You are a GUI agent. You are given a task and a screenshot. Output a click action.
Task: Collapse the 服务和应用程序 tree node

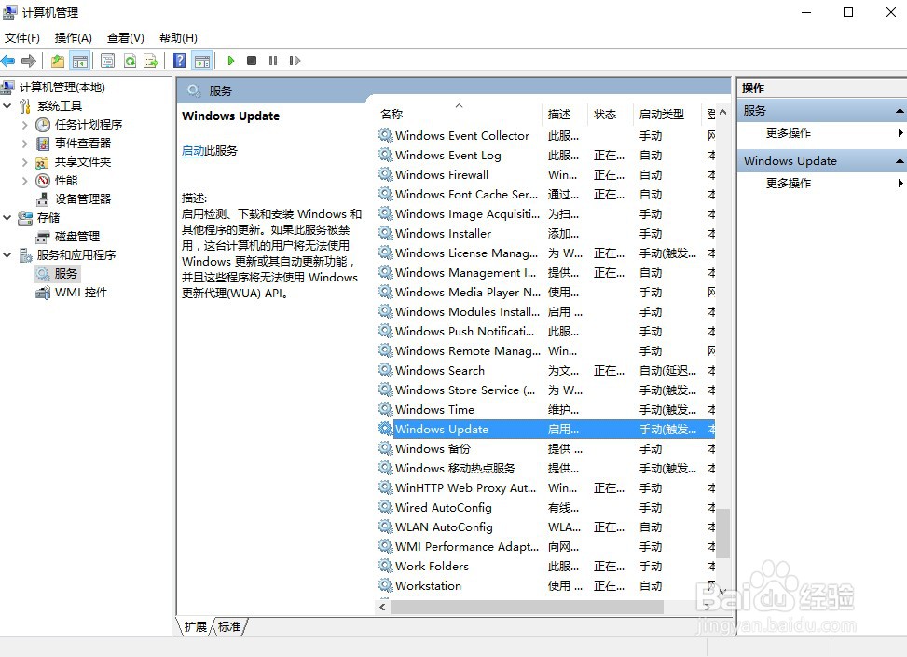point(7,254)
